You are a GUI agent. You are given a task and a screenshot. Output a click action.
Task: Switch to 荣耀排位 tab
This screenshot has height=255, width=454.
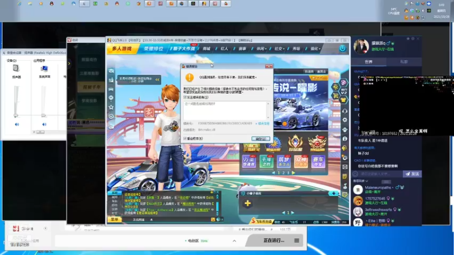pos(153,49)
